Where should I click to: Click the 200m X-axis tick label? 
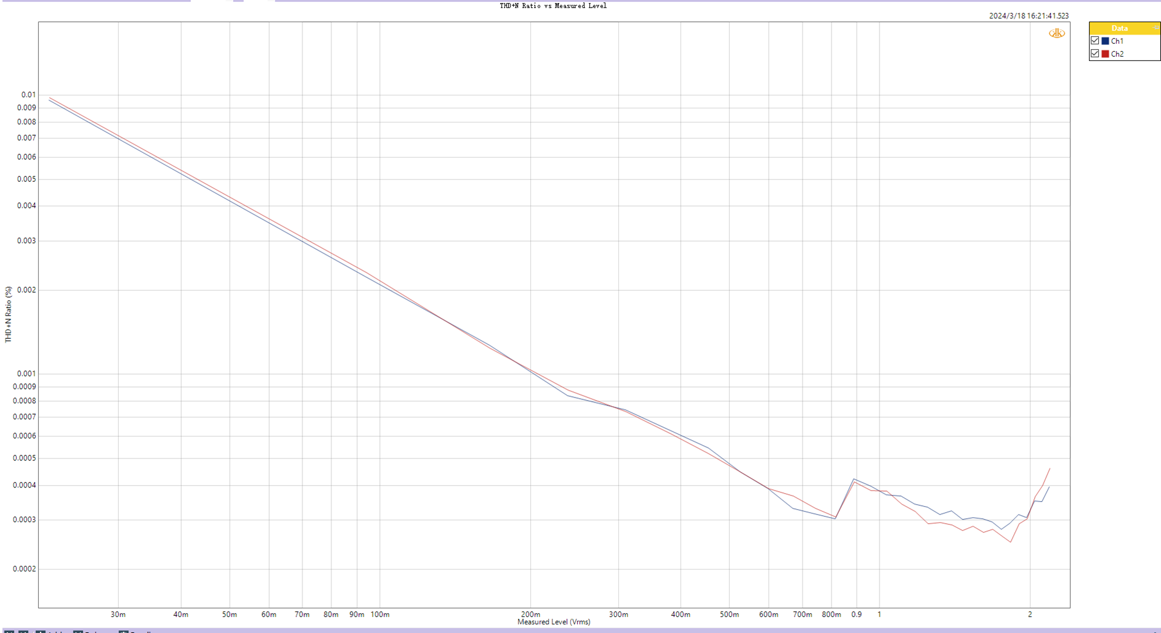point(531,615)
